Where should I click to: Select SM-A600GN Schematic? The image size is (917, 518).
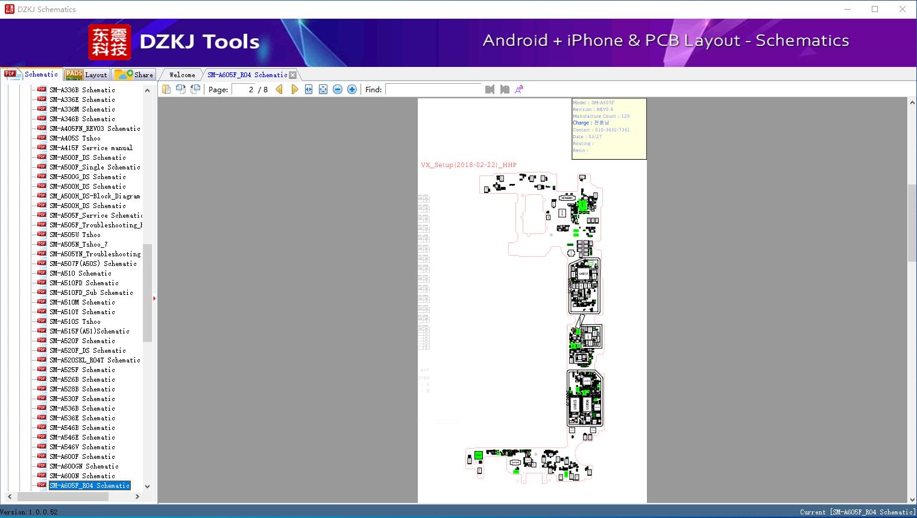(84, 466)
